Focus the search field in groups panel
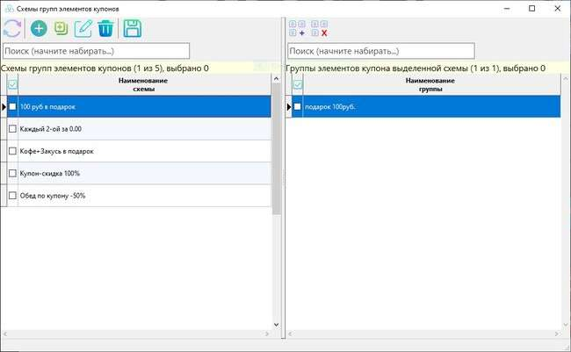The image size is (571, 352). tap(380, 51)
